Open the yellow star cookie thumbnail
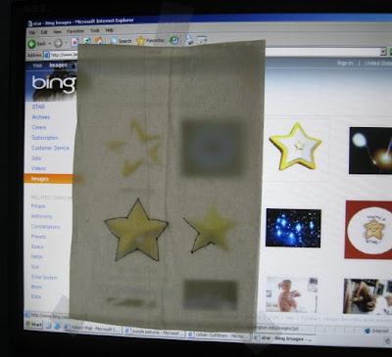 (296, 147)
